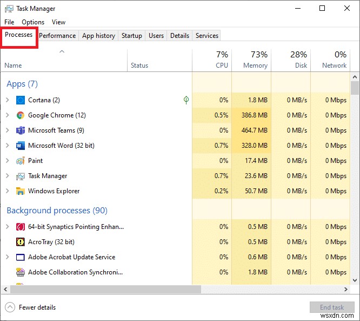360x321 pixels.
Task: Click the Background processes (90) heading
Action: click(57, 211)
